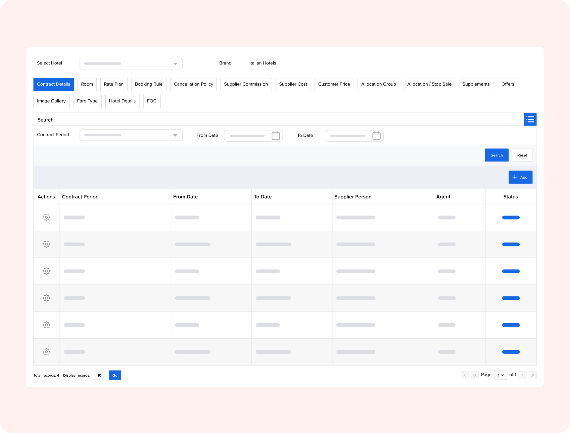Click Actions column header
The height and width of the screenshot is (433, 570).
click(x=46, y=197)
